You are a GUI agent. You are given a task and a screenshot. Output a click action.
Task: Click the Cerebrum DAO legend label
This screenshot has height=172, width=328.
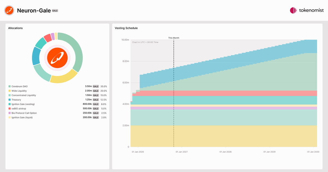coord(19,86)
